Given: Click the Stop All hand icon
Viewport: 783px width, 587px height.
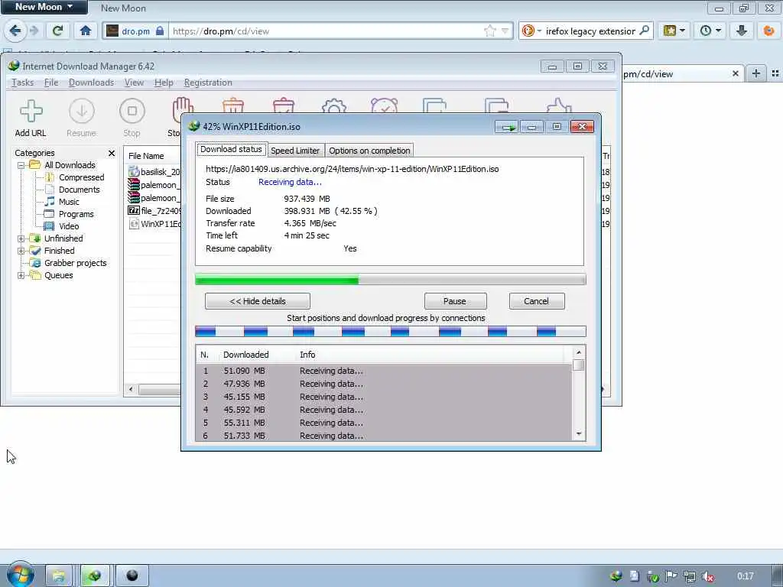Looking at the screenshot, I should point(182,106).
